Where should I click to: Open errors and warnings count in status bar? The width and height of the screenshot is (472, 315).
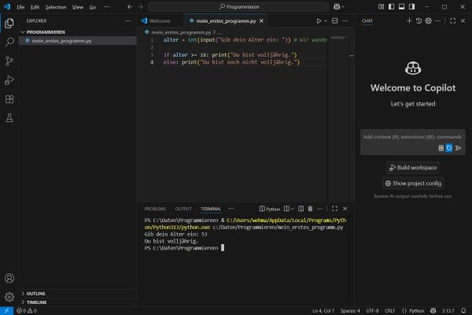[27, 311]
